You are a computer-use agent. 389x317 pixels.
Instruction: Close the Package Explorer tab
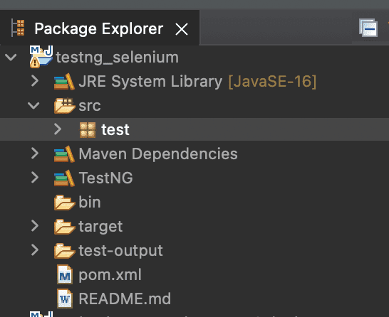[182, 29]
